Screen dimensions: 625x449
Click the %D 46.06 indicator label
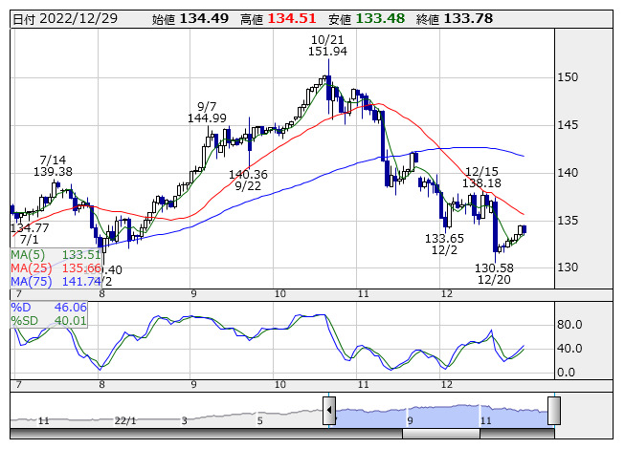click(49, 308)
